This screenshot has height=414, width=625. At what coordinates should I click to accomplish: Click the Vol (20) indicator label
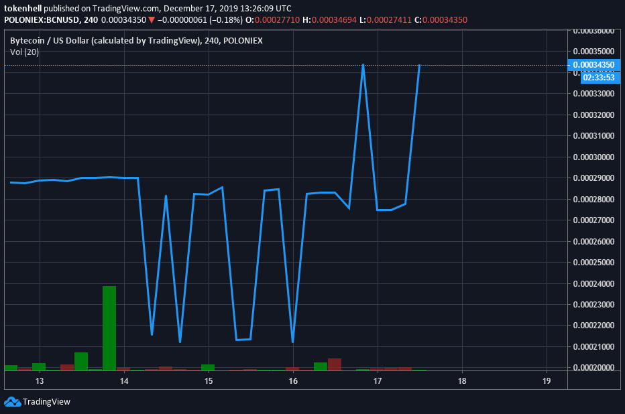25,52
